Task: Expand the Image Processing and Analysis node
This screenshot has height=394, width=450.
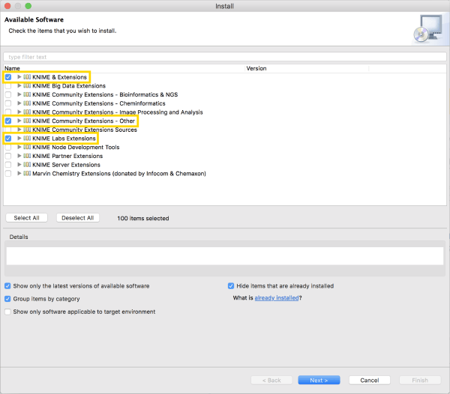Action: 19,112
